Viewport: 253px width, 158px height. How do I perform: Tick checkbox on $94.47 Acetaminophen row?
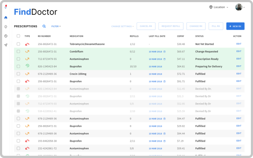pyautogui.click(x=19, y=118)
